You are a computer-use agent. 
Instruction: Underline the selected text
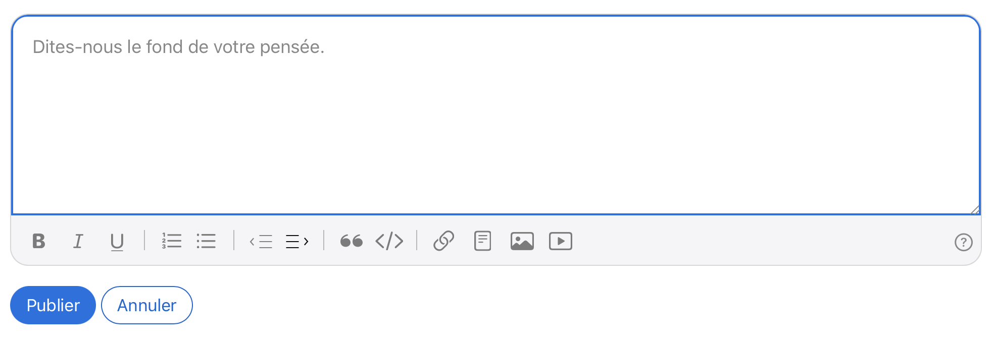pyautogui.click(x=117, y=242)
